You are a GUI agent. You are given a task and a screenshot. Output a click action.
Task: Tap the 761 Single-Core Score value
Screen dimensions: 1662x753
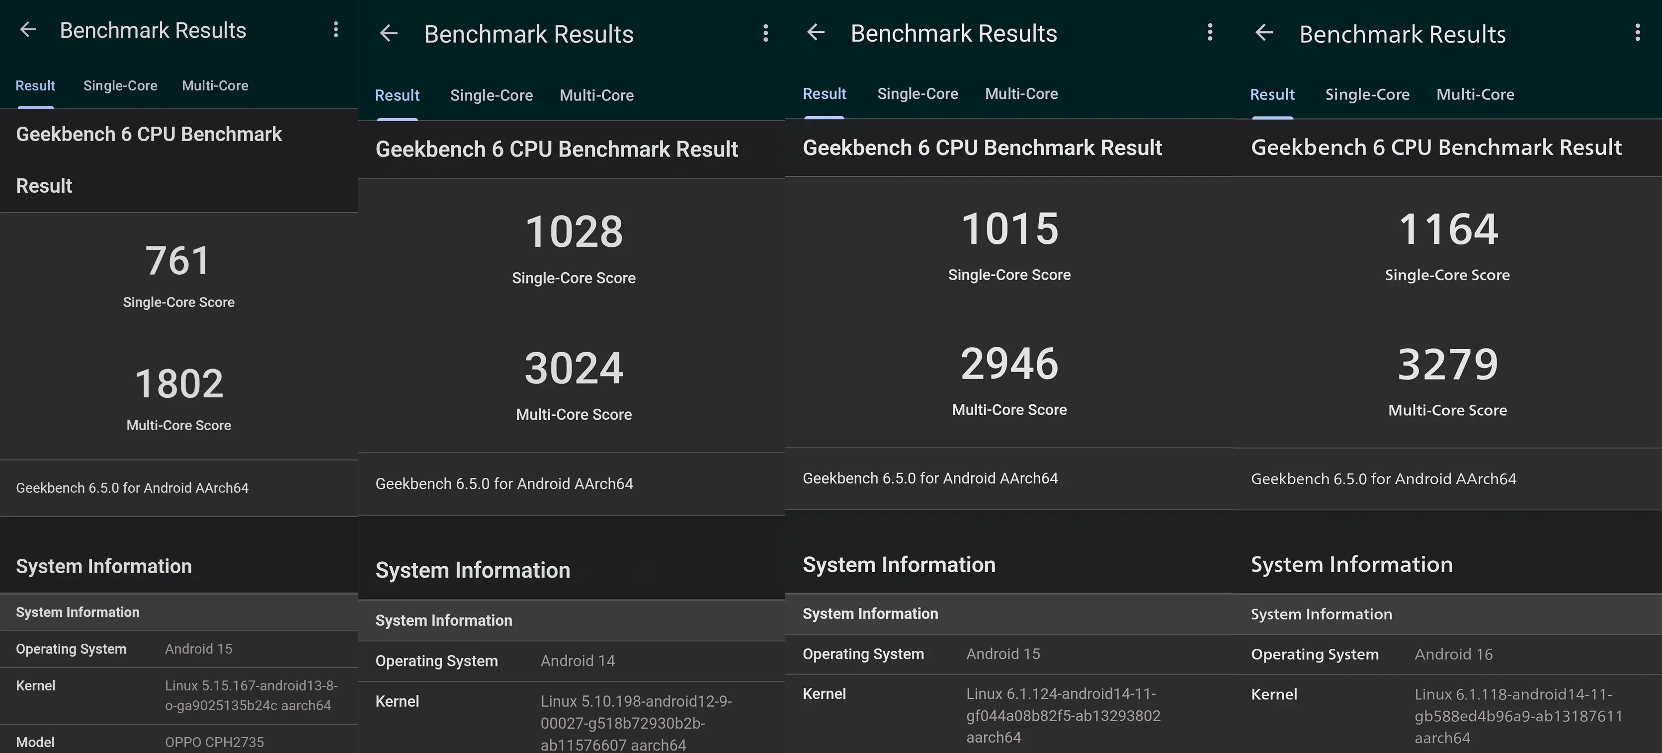pyautogui.click(x=178, y=260)
